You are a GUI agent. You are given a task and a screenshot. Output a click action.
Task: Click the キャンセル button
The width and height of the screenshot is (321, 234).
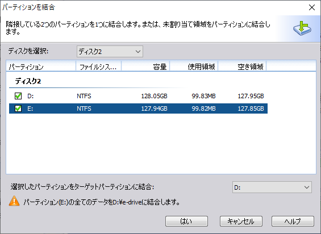click(x=241, y=221)
